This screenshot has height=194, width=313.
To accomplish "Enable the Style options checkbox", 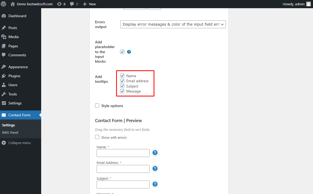I will (97, 105).
